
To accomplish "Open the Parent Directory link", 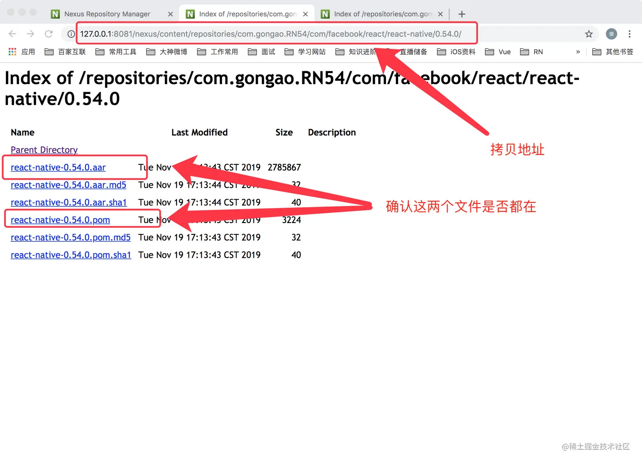I will 44,150.
